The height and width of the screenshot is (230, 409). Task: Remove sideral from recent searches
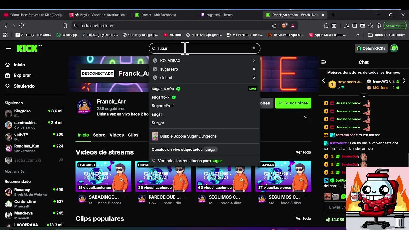[x=254, y=78]
